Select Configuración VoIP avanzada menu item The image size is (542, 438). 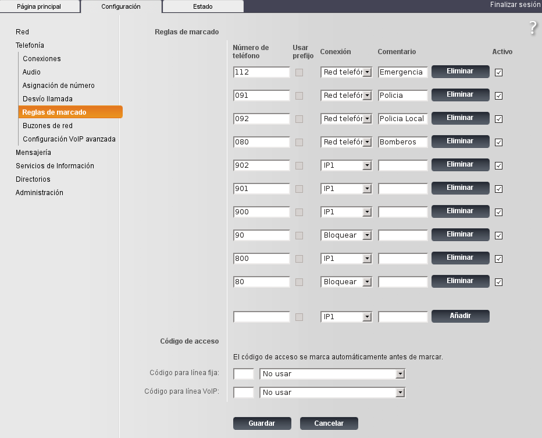69,139
